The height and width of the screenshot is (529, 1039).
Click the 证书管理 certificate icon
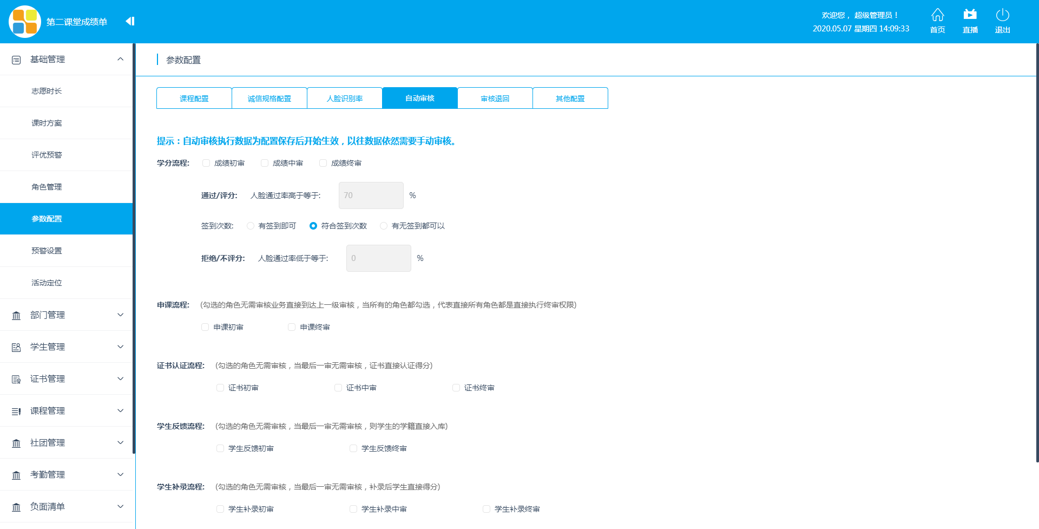point(16,379)
